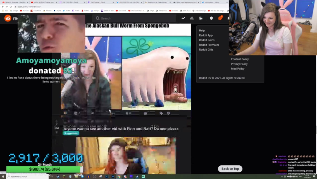Open the Content Policy link
Image resolution: width=317 pixels, height=179 pixels.
[240, 59]
